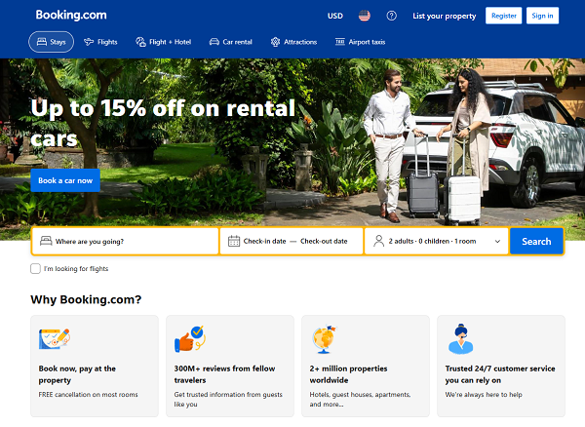Click the thumbs-up reviews illustration icon
This screenshot has width=585, height=427.
click(190, 339)
